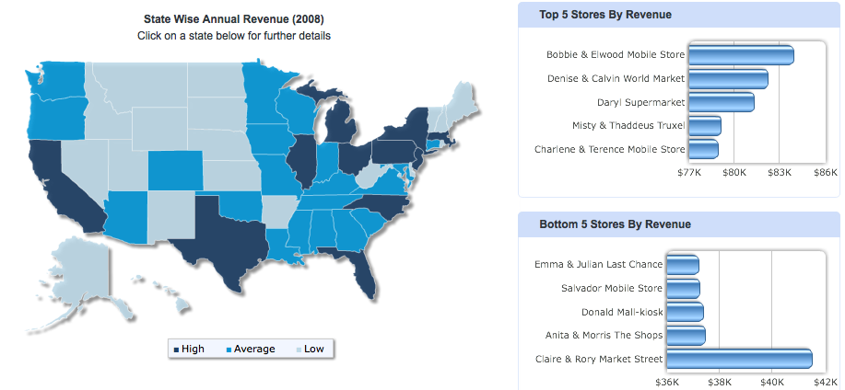845x390 pixels.
Task: Click the 'Click on a state below' subtitle
Action: point(234,36)
